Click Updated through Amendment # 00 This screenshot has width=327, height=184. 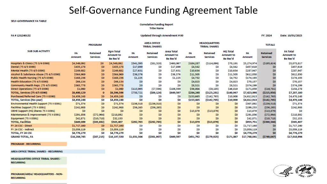pyautogui.click(x=162, y=35)
